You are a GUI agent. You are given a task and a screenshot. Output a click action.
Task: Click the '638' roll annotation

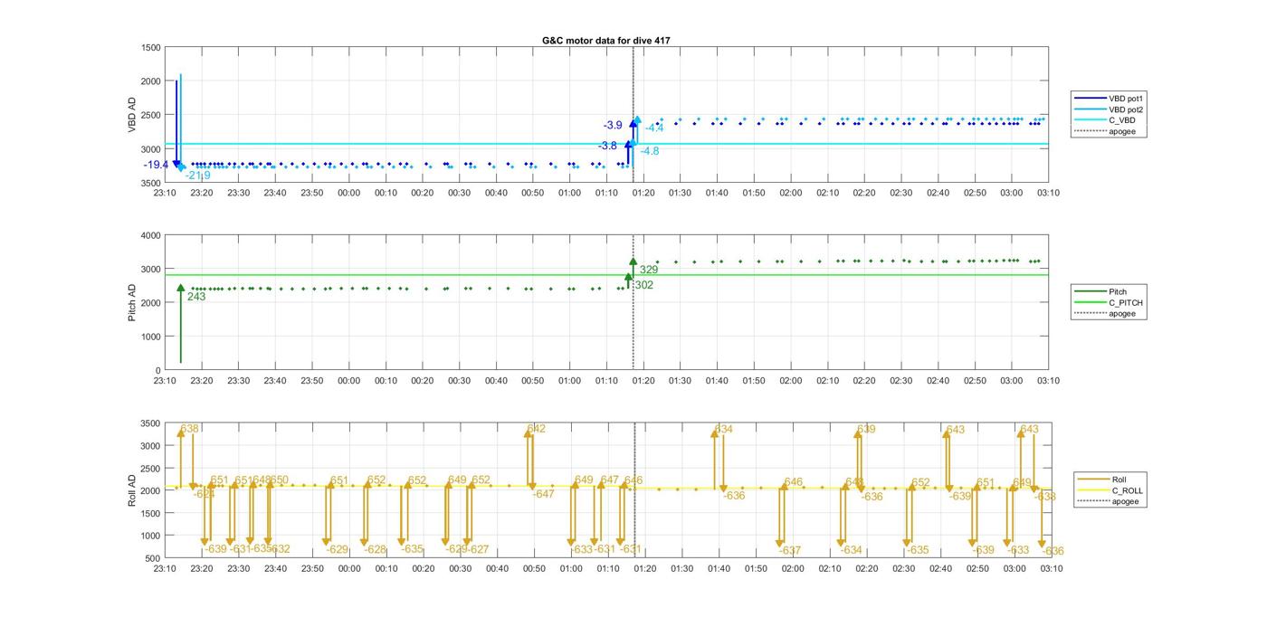click(x=190, y=429)
